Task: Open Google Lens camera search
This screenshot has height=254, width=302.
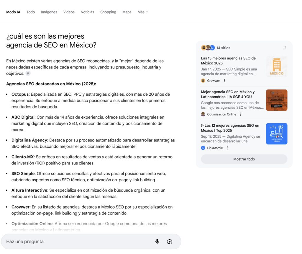Action: 170,241
